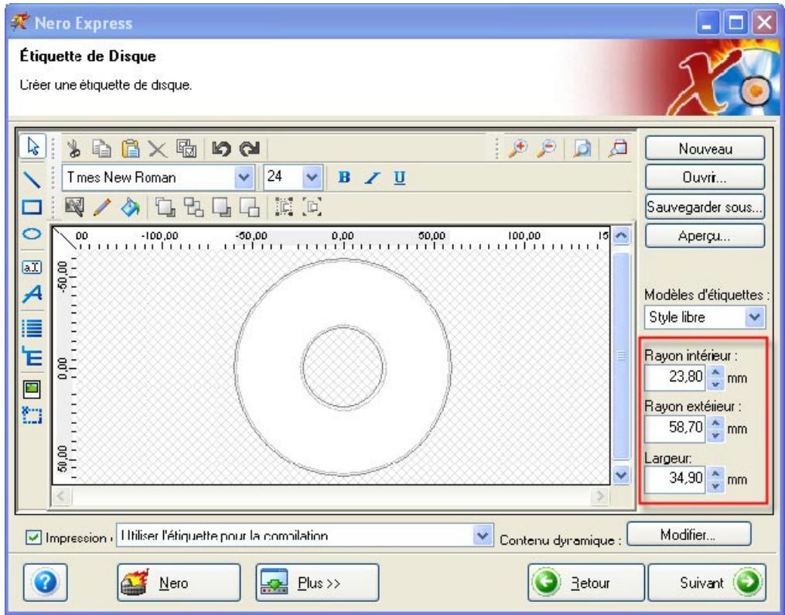Click the properties icon left of the pencil
This screenshot has height=615, width=785.
[74, 207]
